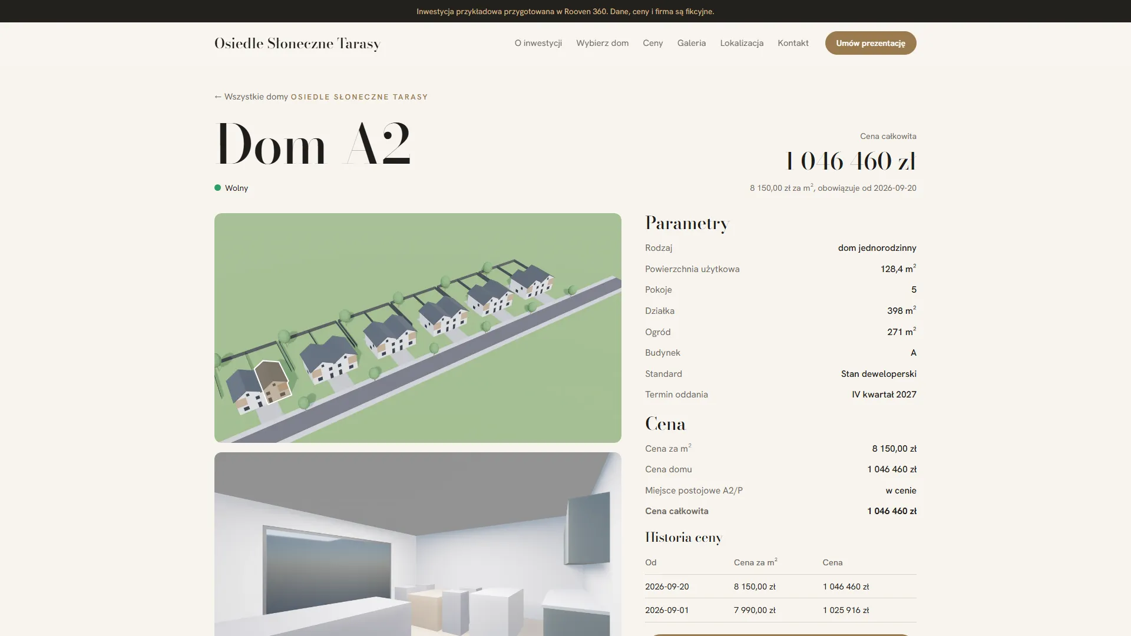This screenshot has height=636, width=1131.
Task: Click the Dom A2 heading
Action: pos(313,144)
